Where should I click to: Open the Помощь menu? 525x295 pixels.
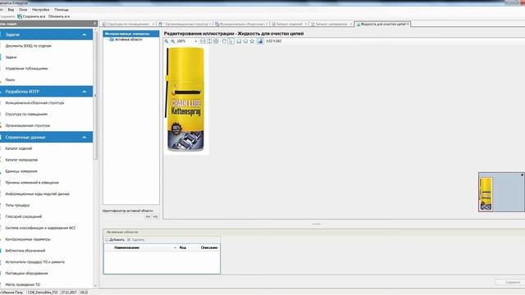pos(62,10)
